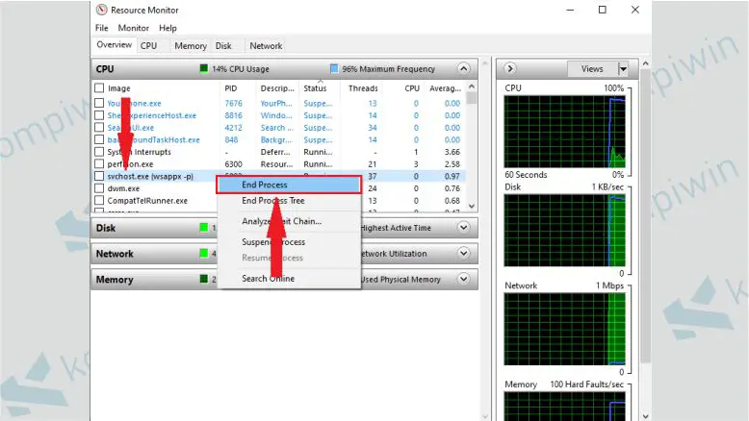Switch to the Disk tab
The width and height of the screenshot is (749, 421).
tap(223, 46)
